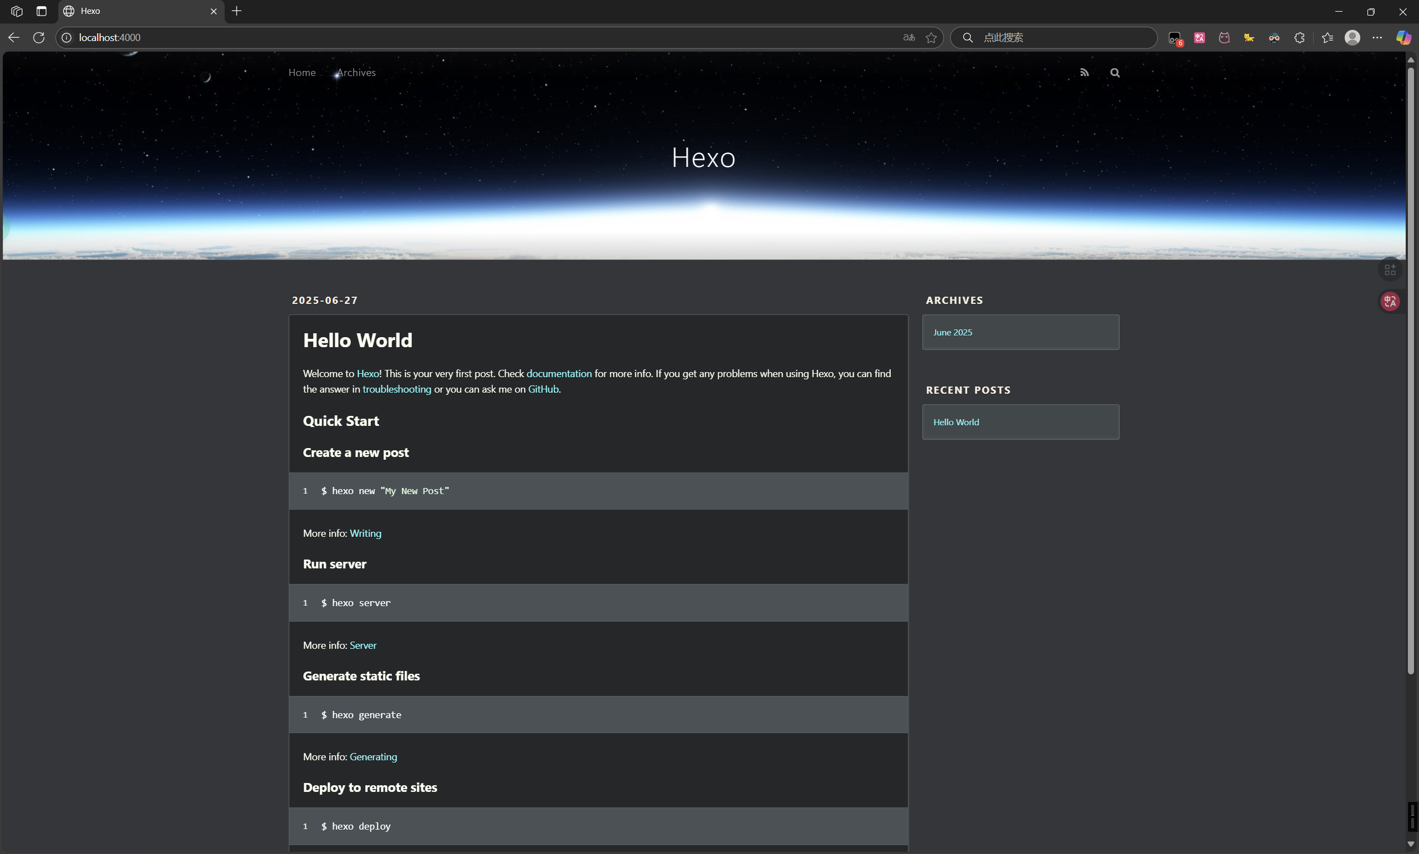This screenshot has height=854, width=1419.
Task: Go to Home in navigation menu
Action: [x=302, y=73]
